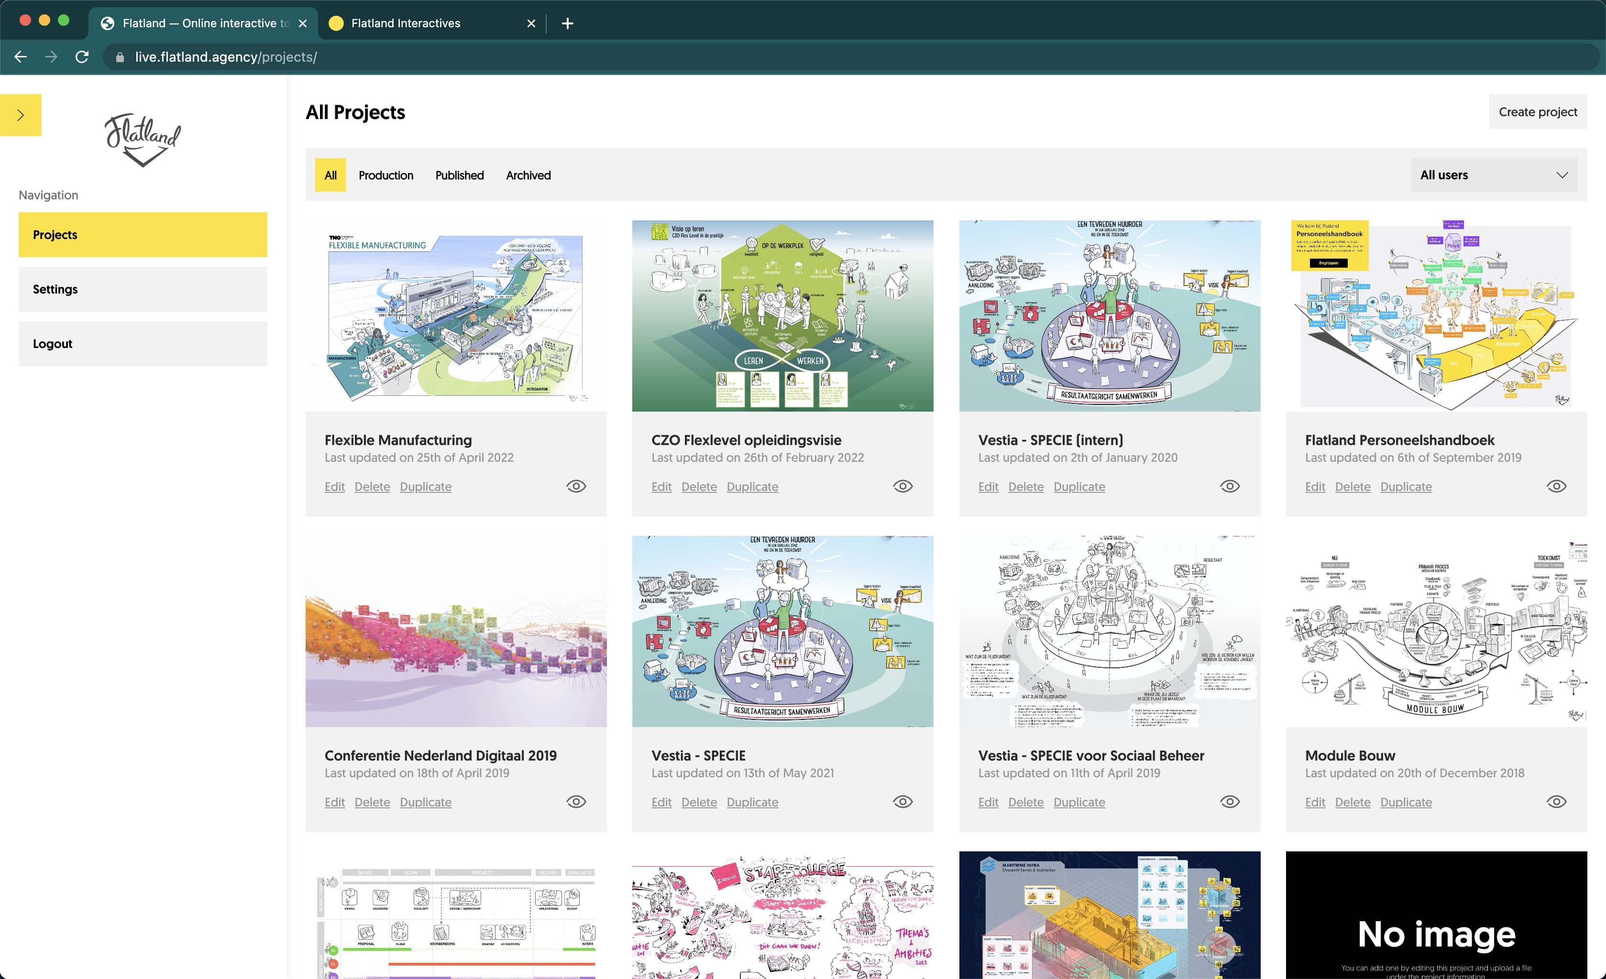This screenshot has width=1606, height=979.
Task: Click the eye icon on Vestia - SPECIE voor Sociaal Beheer
Action: pyautogui.click(x=1230, y=802)
